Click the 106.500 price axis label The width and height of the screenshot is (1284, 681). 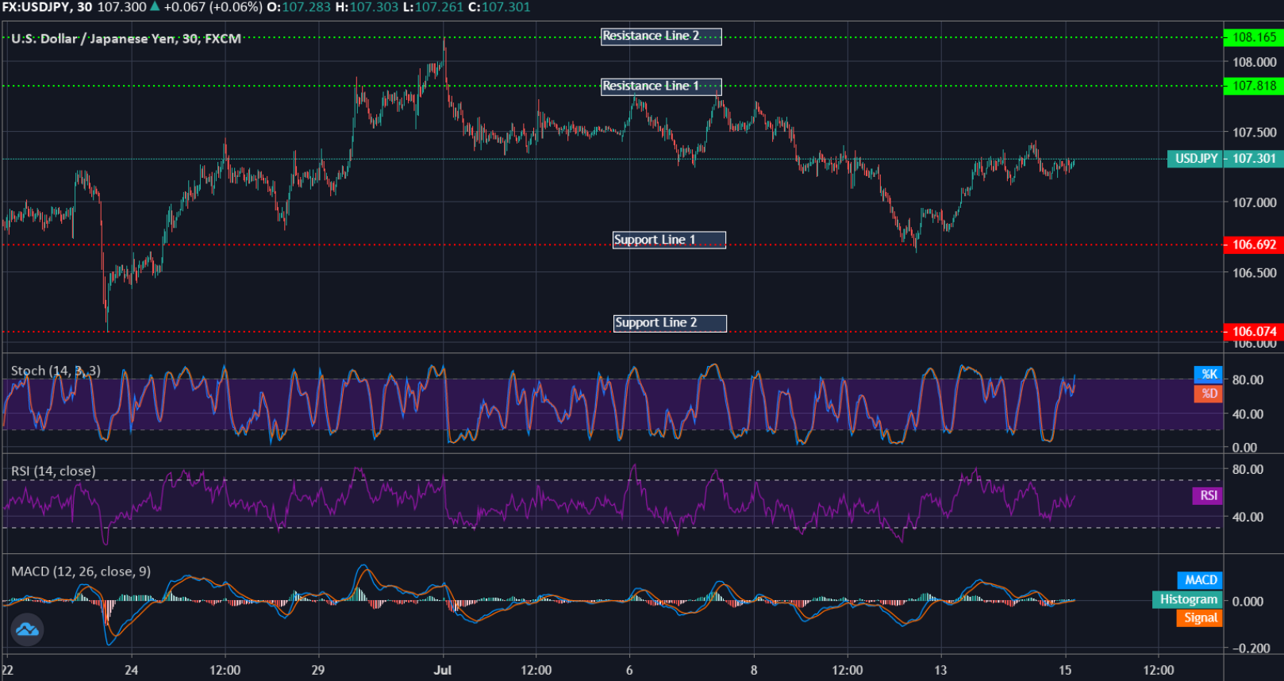(x=1255, y=272)
